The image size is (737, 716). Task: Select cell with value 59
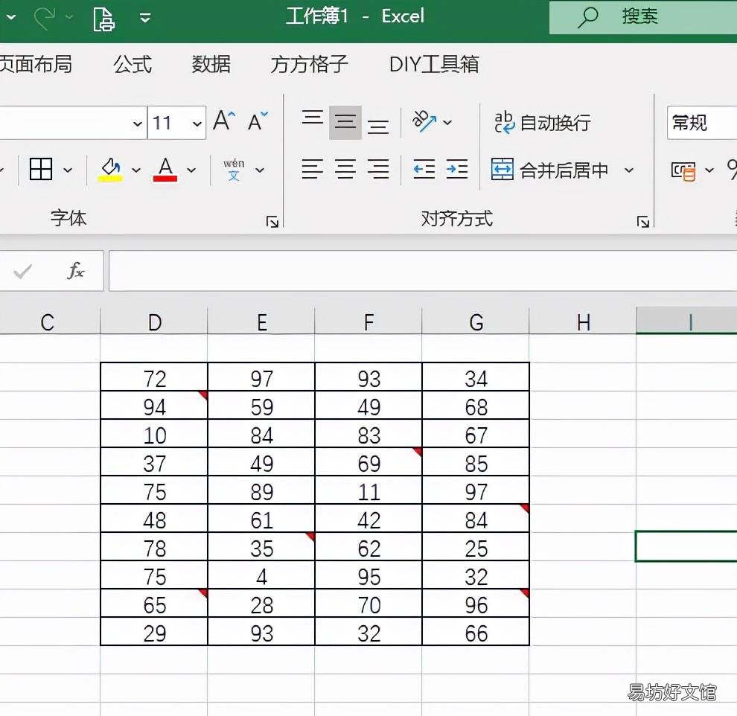point(261,406)
